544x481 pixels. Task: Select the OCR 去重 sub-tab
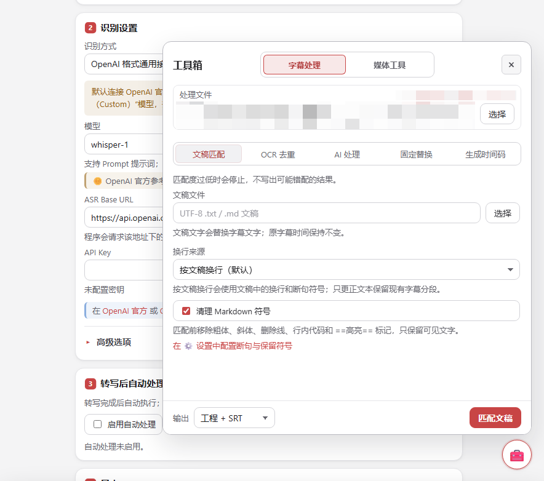pyautogui.click(x=278, y=154)
